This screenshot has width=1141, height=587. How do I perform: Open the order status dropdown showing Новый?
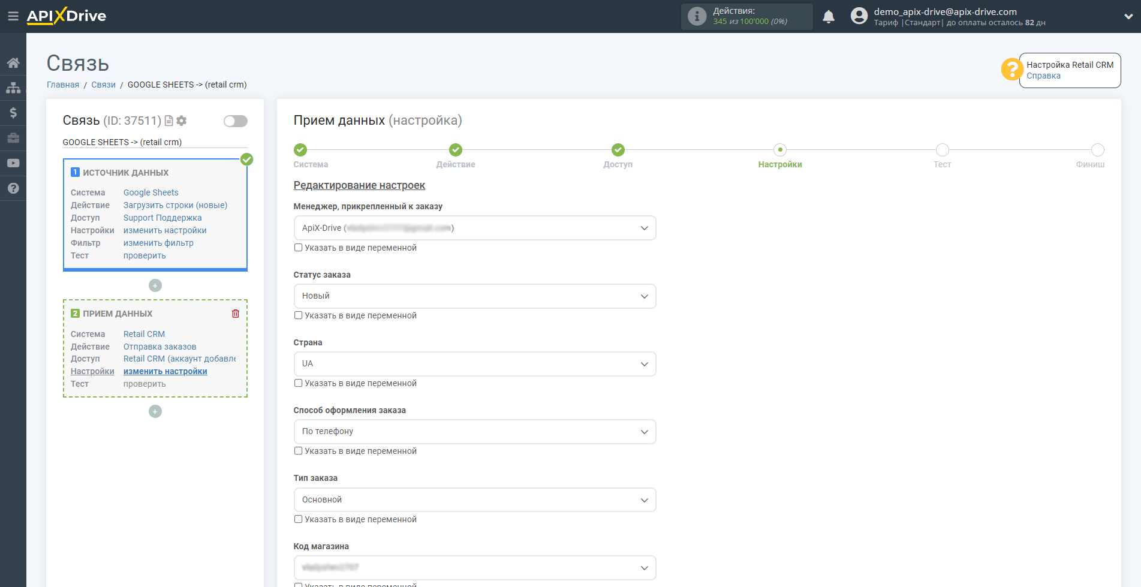(475, 296)
